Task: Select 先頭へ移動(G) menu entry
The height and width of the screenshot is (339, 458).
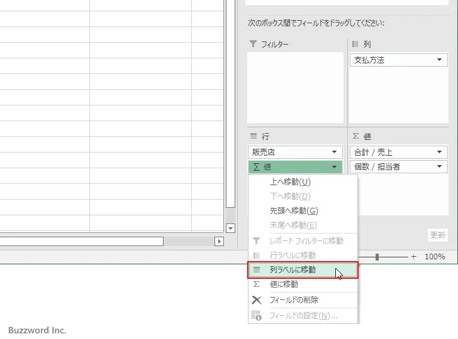Action: [303, 211]
